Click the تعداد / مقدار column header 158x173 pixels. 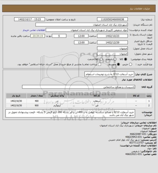37,96
